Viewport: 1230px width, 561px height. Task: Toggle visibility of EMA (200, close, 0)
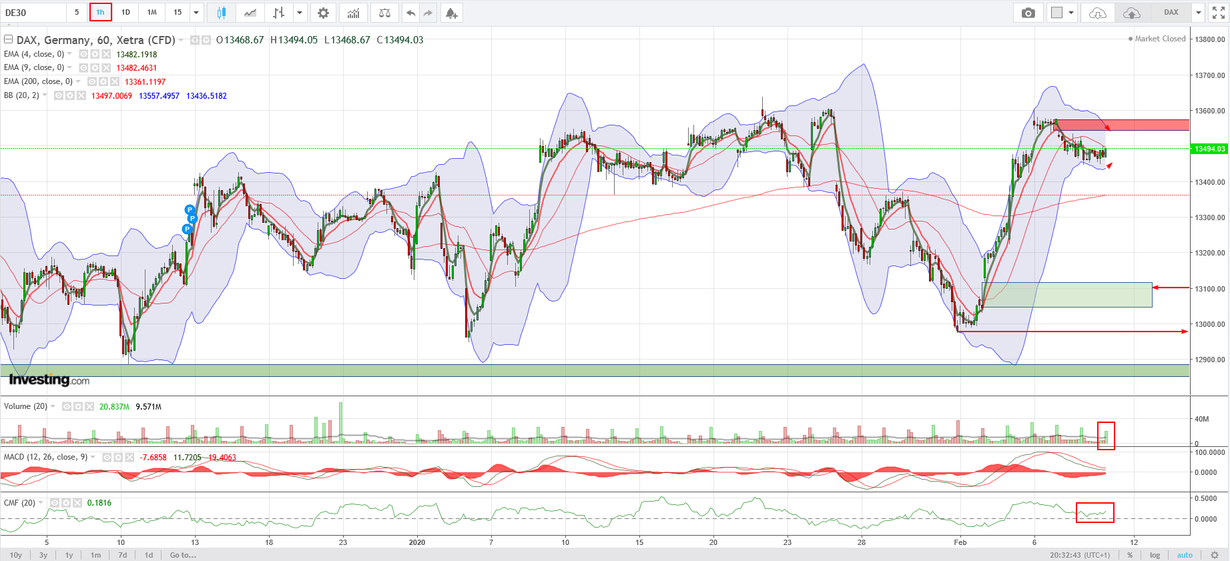(92, 81)
